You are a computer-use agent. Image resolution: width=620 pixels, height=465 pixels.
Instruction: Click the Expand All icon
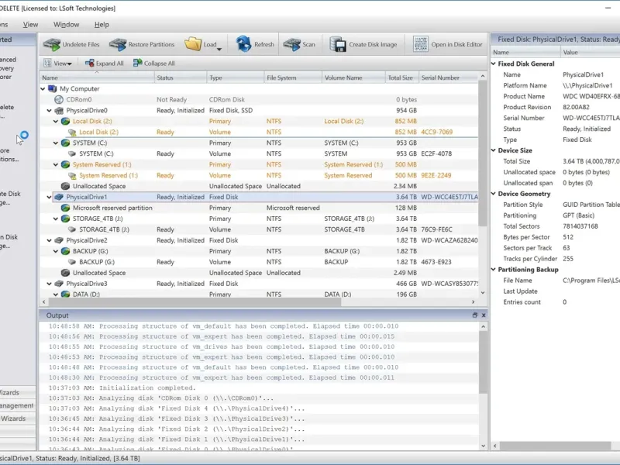click(x=89, y=64)
